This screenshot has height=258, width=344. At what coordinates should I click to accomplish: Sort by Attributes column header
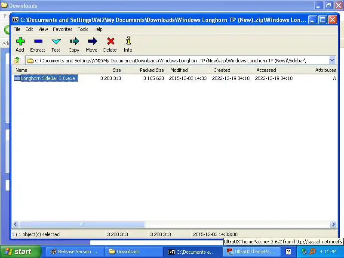[316, 70]
